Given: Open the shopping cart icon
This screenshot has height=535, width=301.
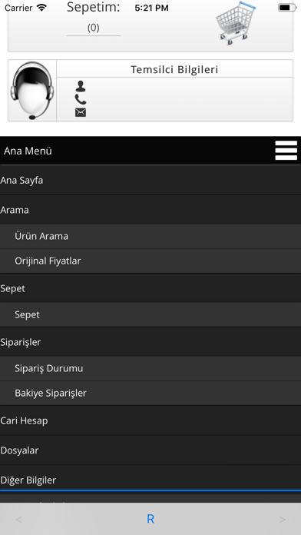Looking at the screenshot, I should click(x=236, y=23).
